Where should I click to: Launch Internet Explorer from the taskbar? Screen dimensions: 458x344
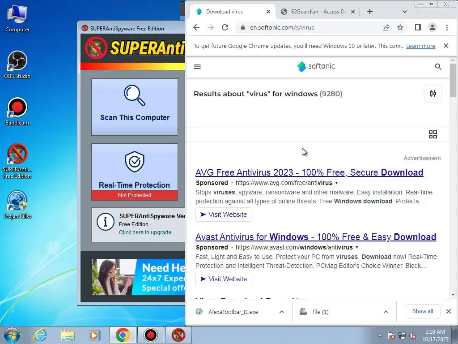[40, 335]
